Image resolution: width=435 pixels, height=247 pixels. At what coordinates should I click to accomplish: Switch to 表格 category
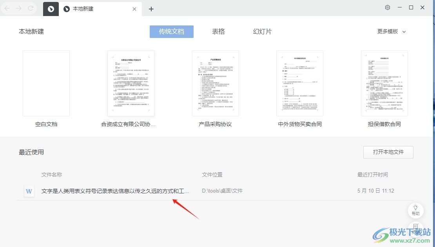coord(218,32)
